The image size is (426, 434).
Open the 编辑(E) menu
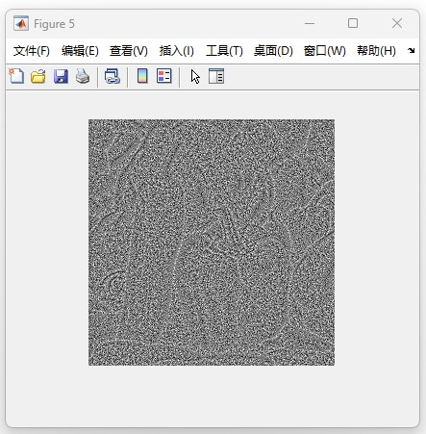click(x=80, y=51)
